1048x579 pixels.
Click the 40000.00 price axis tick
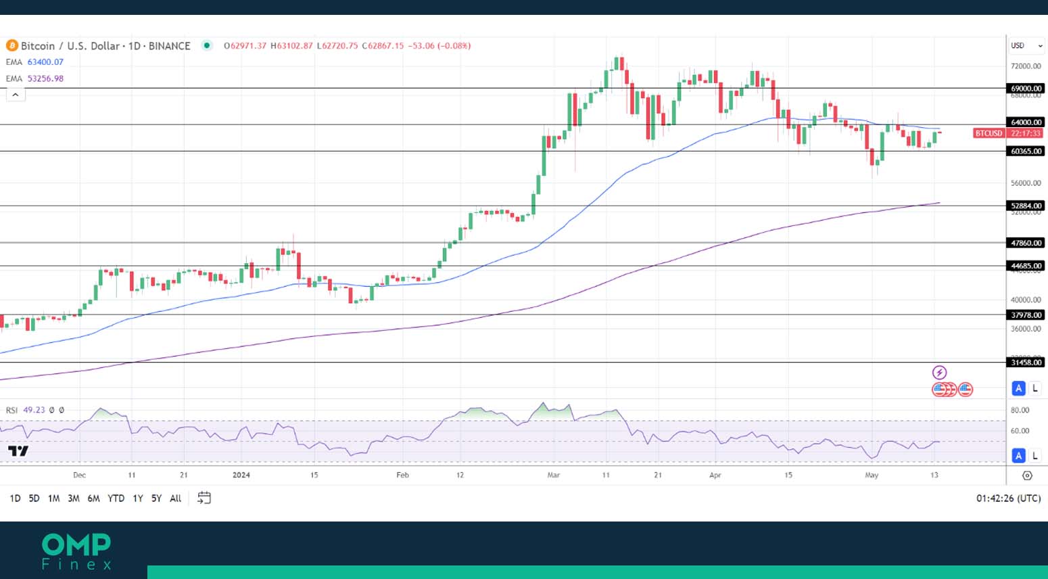[1026, 300]
